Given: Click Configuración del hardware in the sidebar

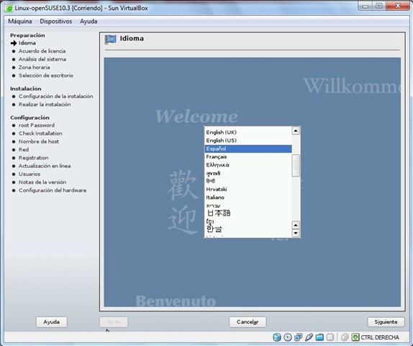Looking at the screenshot, I should click(x=53, y=190).
